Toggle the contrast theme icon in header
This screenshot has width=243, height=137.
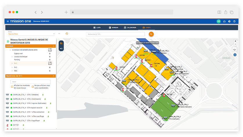tap(229, 21)
